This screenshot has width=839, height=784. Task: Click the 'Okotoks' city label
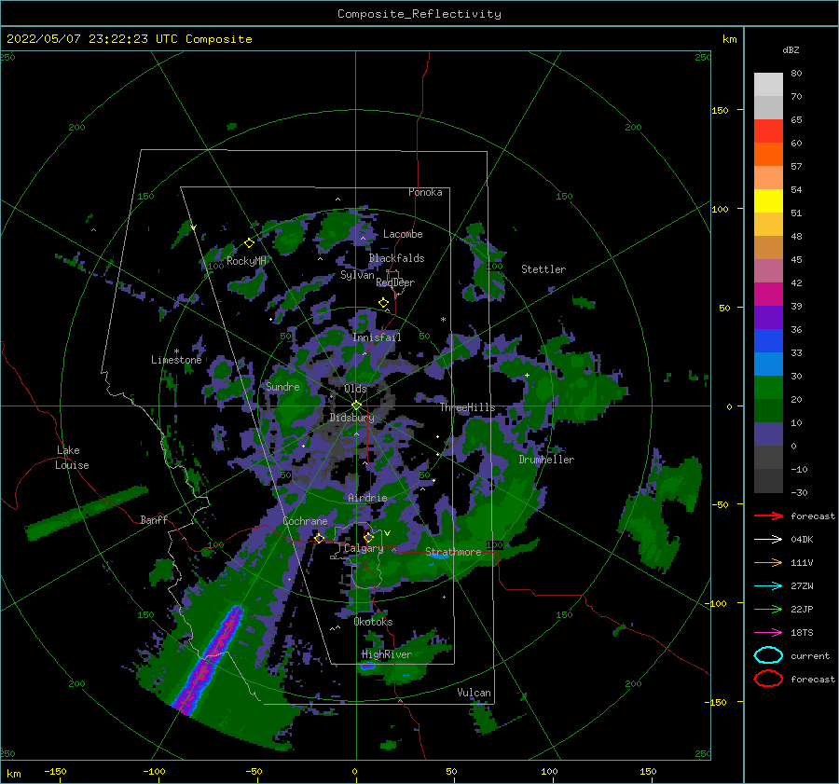(374, 622)
